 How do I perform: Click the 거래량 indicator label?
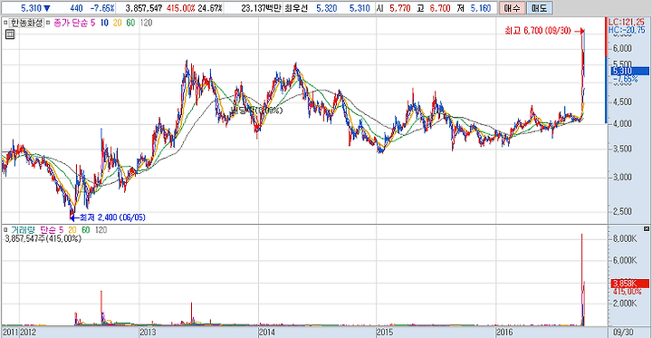[24, 230]
